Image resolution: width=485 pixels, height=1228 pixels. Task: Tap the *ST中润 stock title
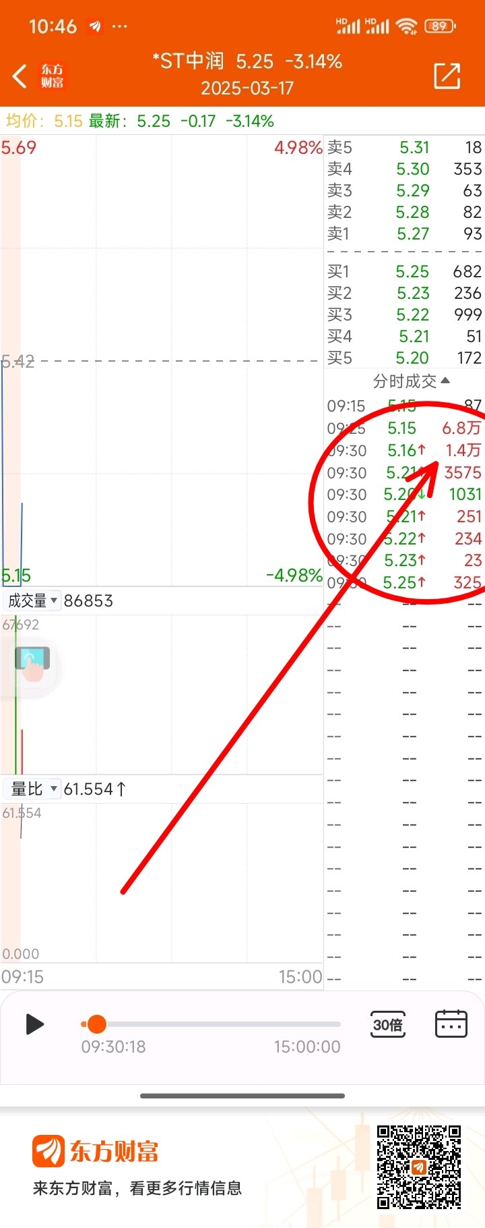[188, 61]
